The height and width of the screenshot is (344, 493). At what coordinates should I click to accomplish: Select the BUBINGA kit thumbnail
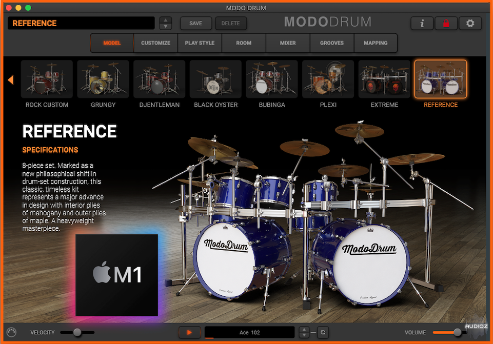tap(272, 79)
